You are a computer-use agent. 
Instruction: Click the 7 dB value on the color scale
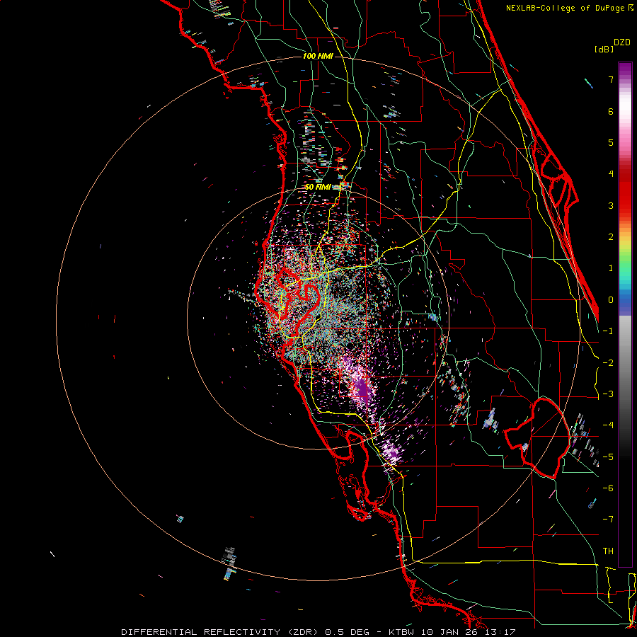pyautogui.click(x=611, y=79)
